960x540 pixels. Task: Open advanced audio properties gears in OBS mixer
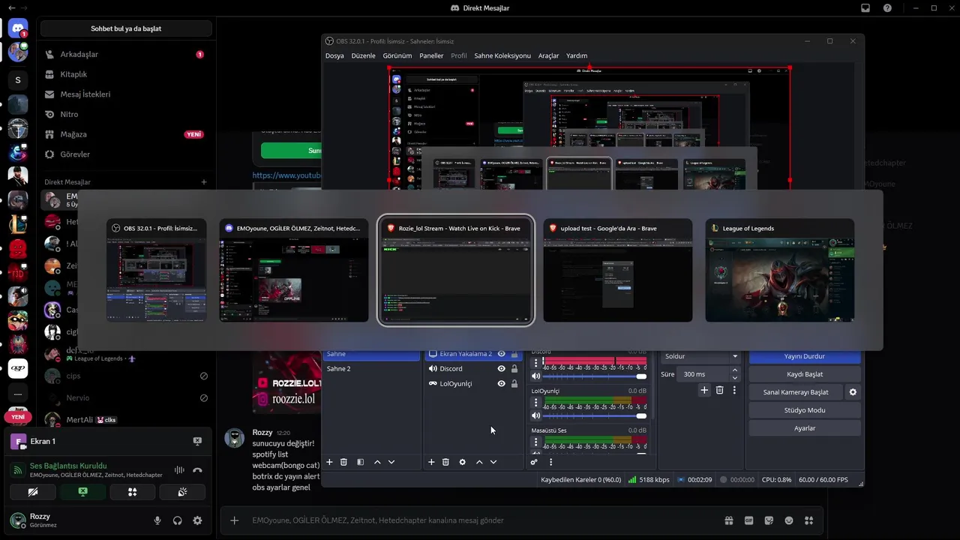tap(534, 462)
